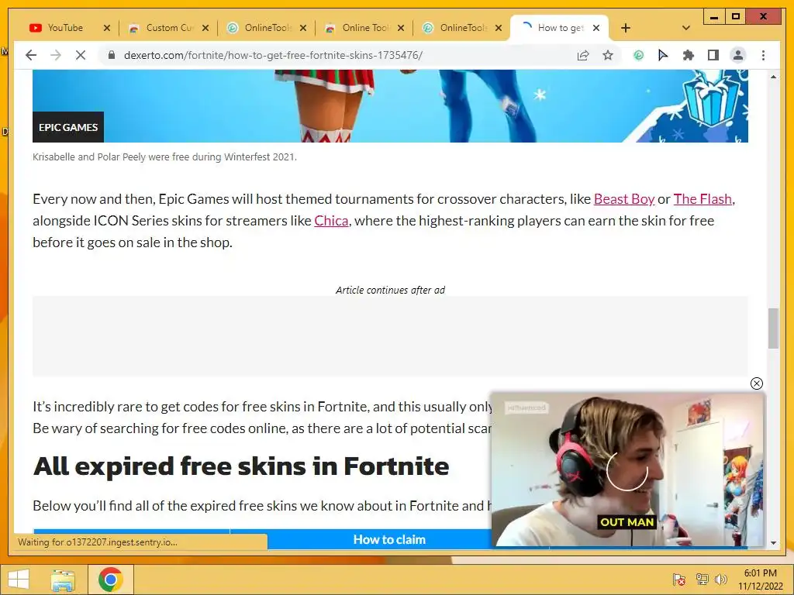Click Article continues after ad text
Viewport: 794px width, 595px height.
point(390,290)
